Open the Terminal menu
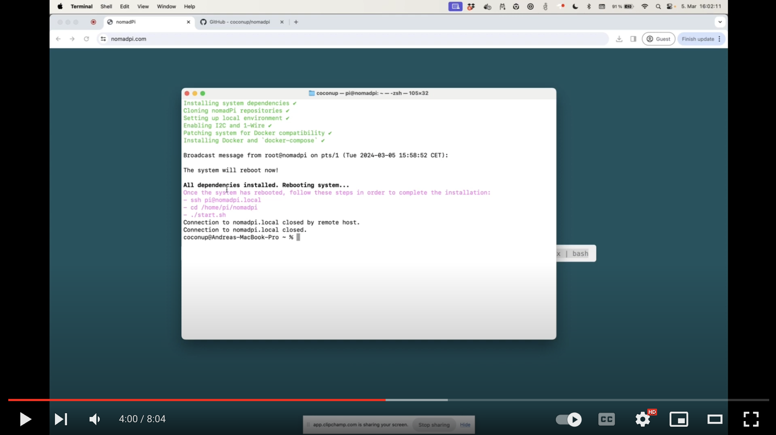This screenshot has height=435, width=776. click(81, 6)
